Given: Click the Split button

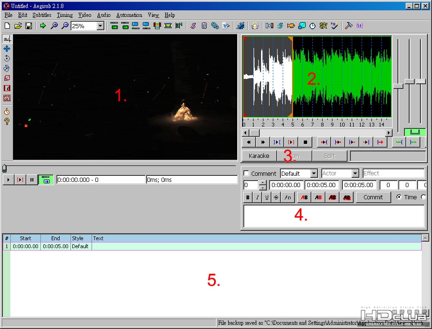Looking at the screenshot, I should tap(330, 156).
